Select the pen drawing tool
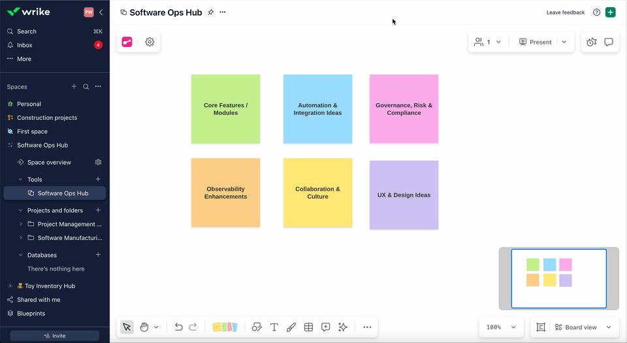This screenshot has height=343, width=627. pyautogui.click(x=291, y=327)
